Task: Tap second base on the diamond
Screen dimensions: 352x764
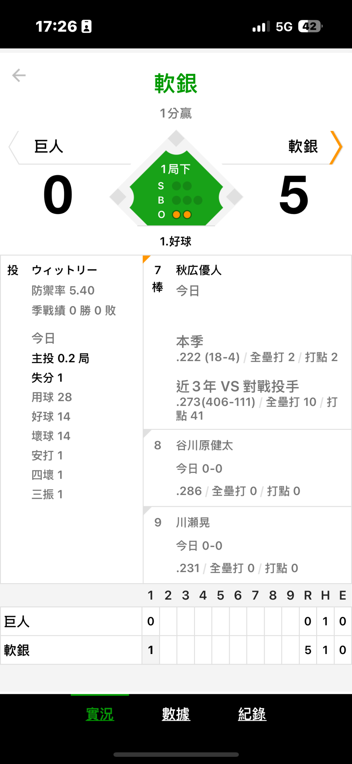Action: 176,138
